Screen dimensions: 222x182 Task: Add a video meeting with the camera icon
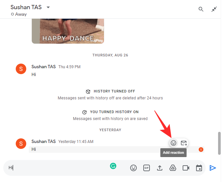[186, 168]
